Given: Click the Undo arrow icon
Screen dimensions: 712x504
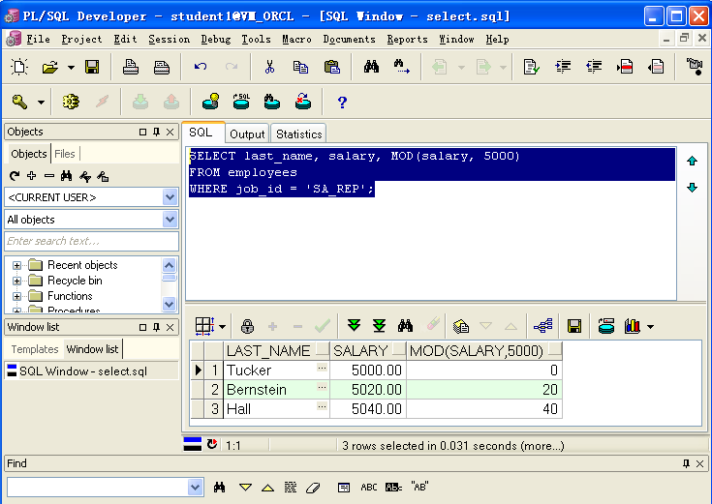Looking at the screenshot, I should point(201,67).
